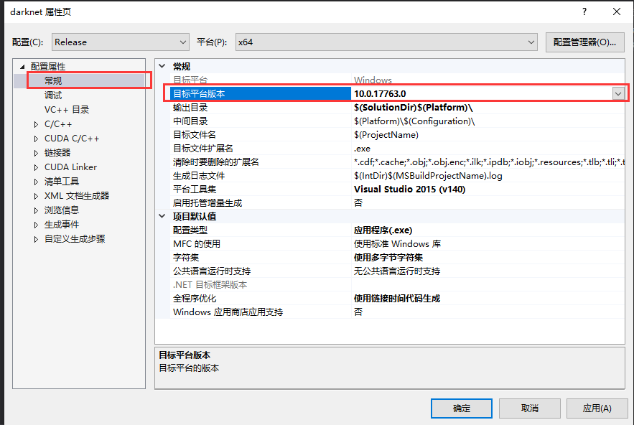Select the 清除时要删除的扩展名 property row
The image size is (634, 425).
(397, 162)
